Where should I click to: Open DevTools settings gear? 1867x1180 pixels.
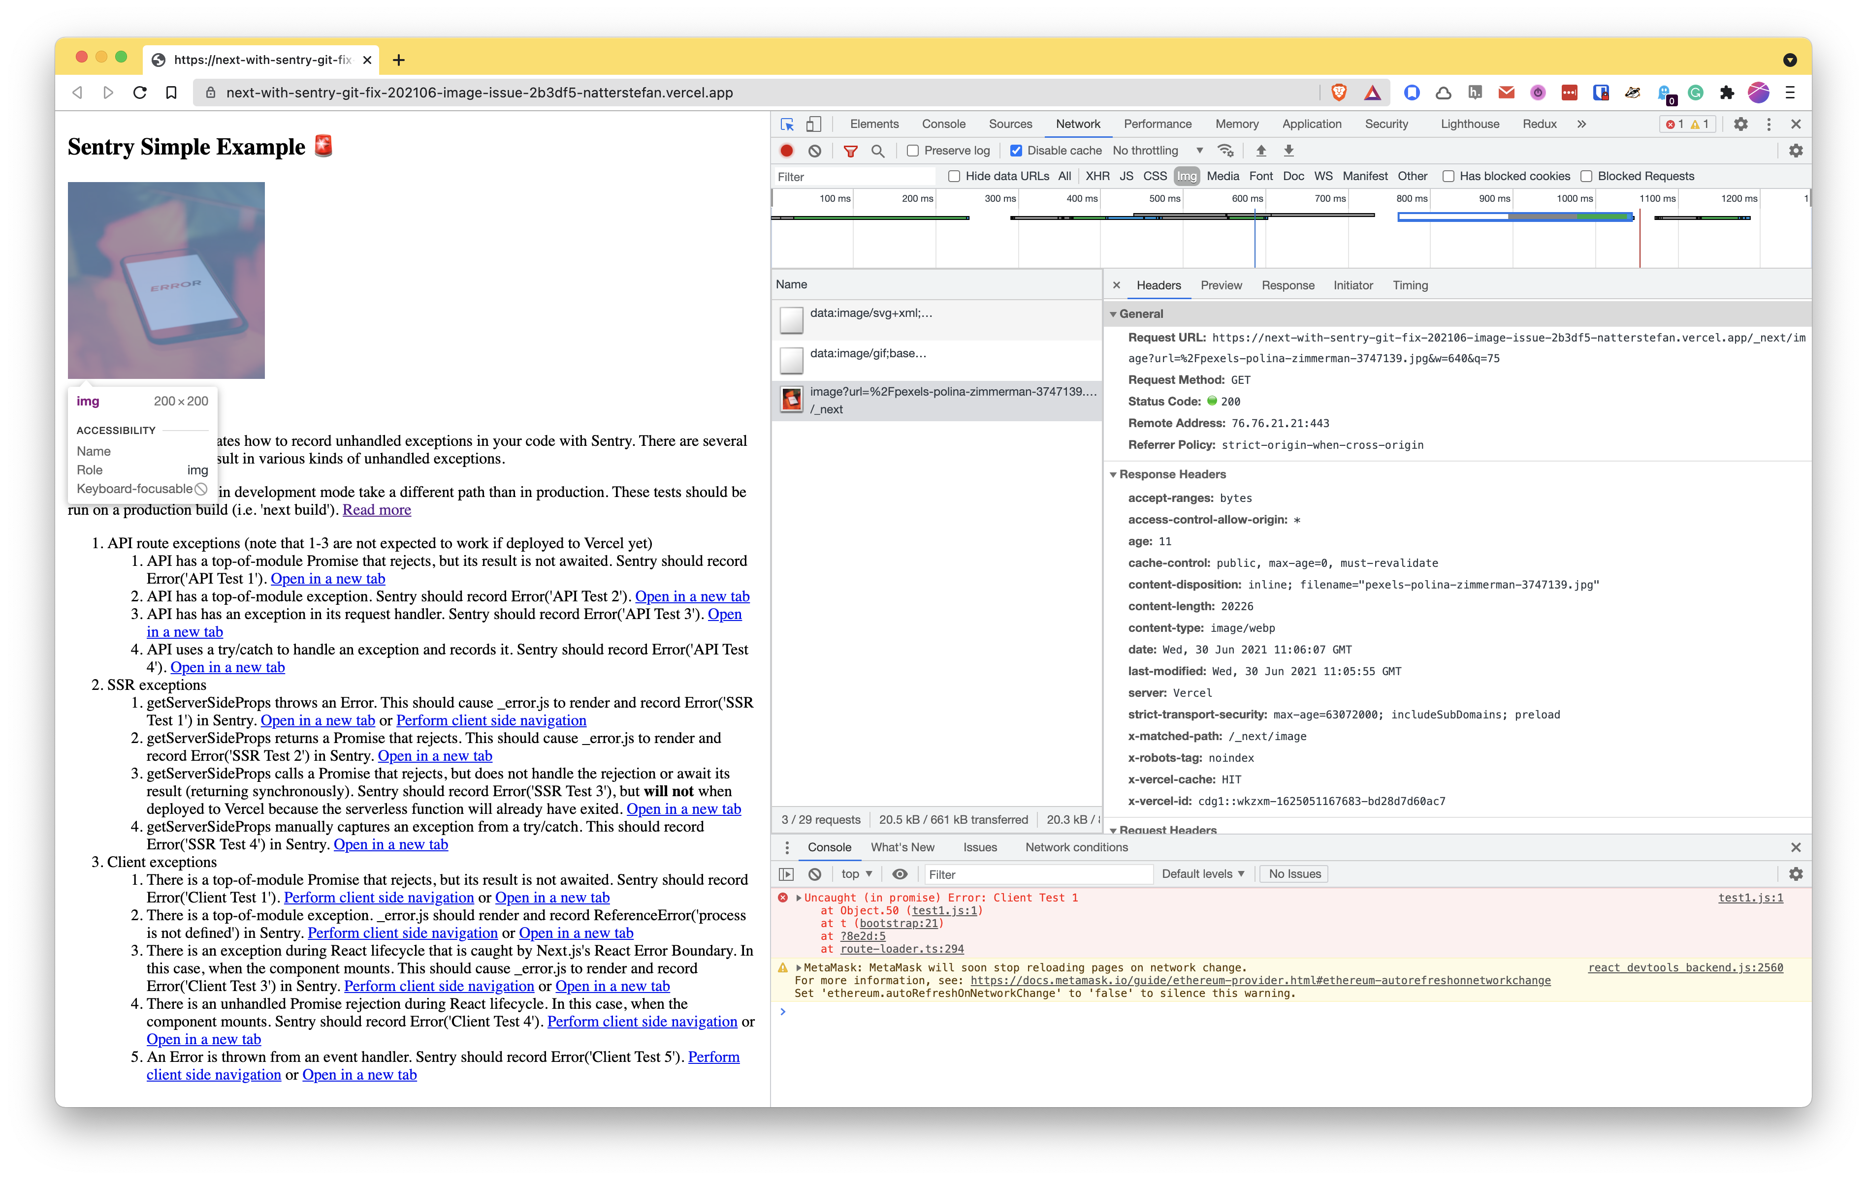point(1740,124)
